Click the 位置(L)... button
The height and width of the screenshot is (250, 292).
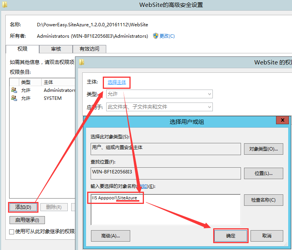263,173
